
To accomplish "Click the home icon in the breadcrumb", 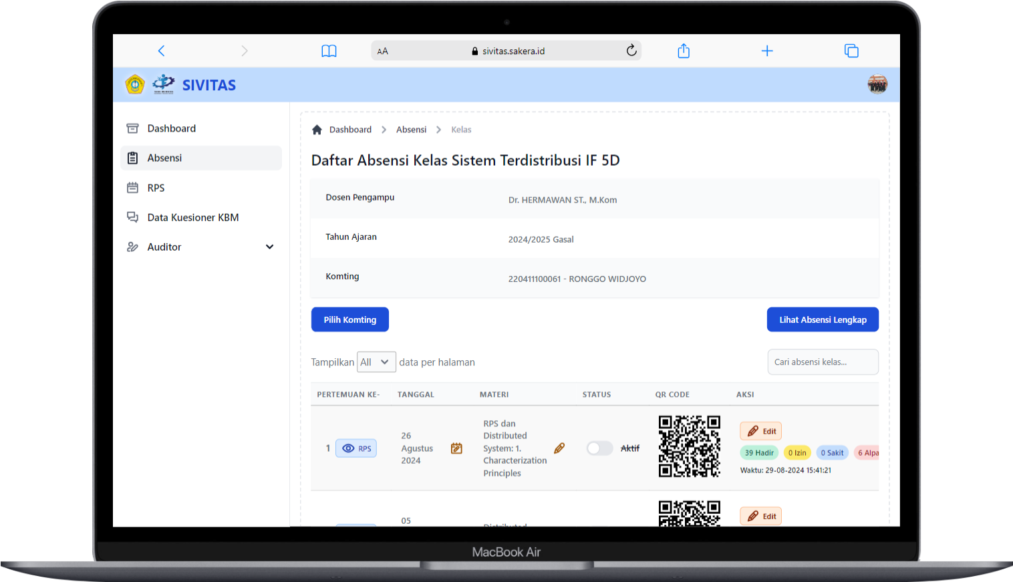I will (317, 130).
